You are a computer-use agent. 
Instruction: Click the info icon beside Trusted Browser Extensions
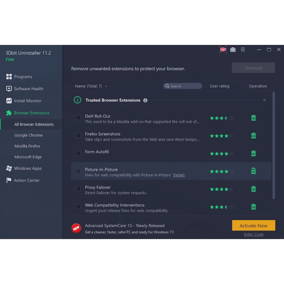pos(145,100)
